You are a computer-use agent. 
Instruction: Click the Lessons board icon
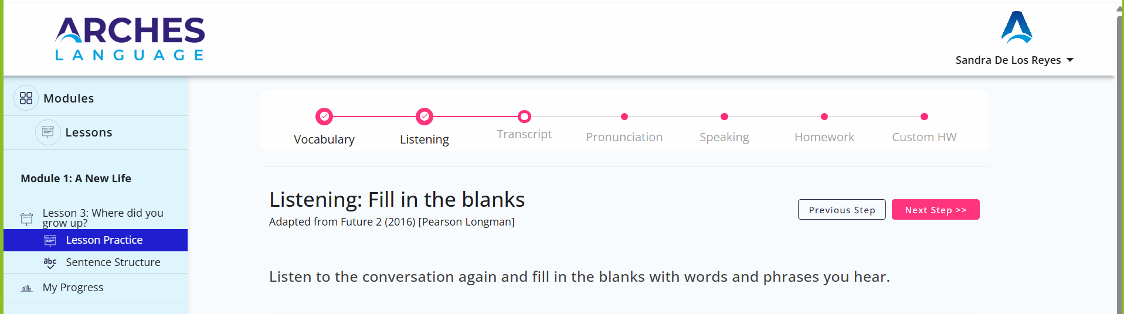[48, 132]
